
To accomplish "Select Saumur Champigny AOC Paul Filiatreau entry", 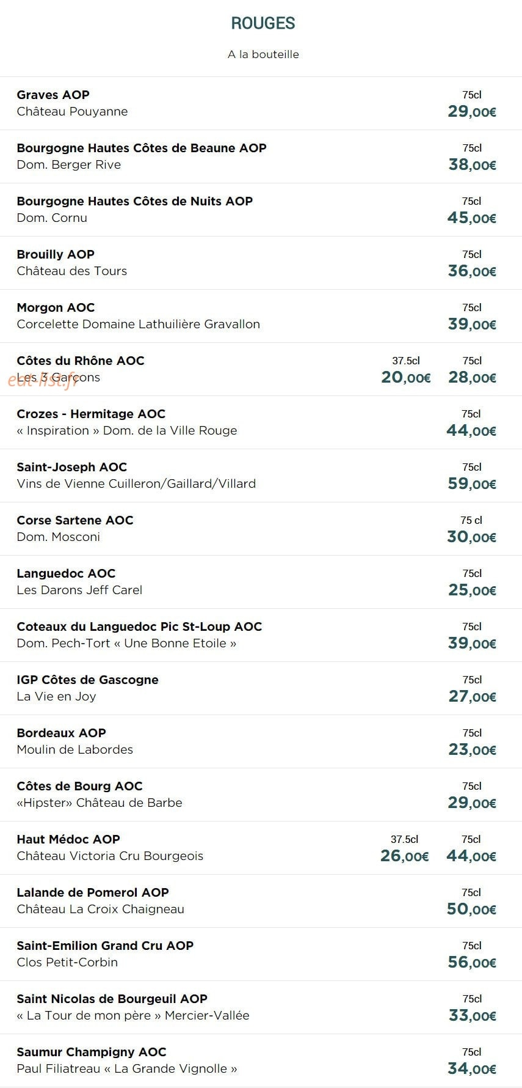I will 261,1060.
